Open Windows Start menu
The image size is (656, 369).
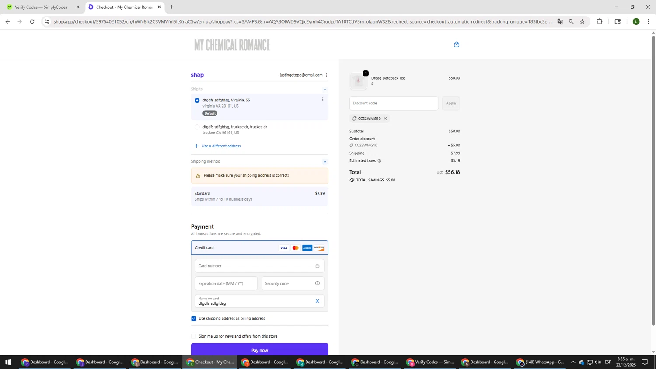point(8,362)
